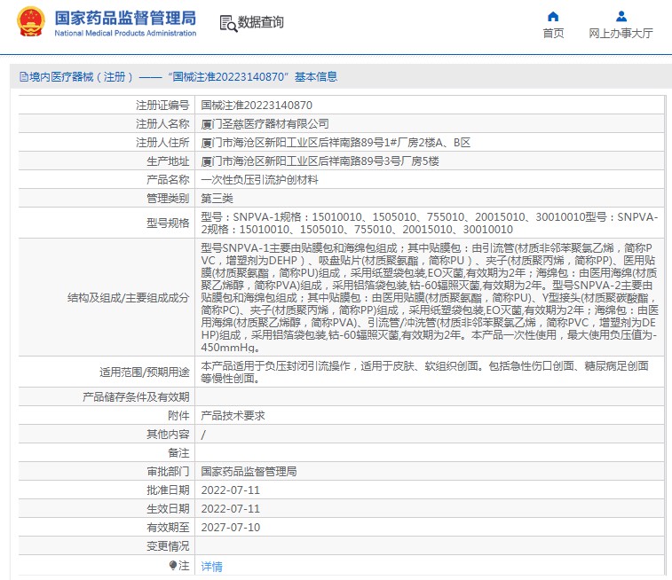The height and width of the screenshot is (580, 672).
Task: Open 网上办事大厅 text link
Action: pos(621,34)
